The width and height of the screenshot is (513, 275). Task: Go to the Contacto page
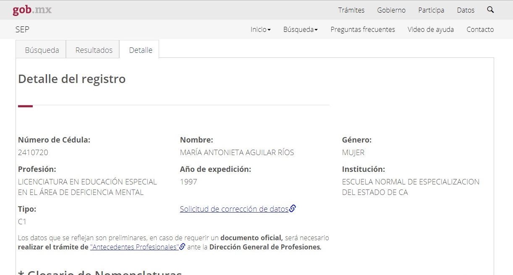[x=480, y=29]
